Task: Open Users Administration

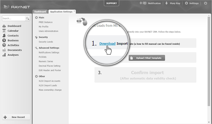Action: click(48, 31)
